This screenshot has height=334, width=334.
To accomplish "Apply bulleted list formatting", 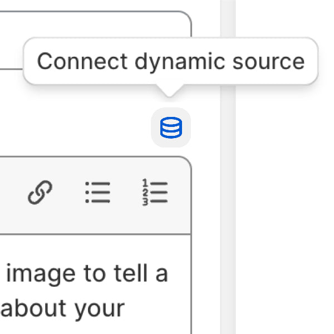I will tap(98, 193).
